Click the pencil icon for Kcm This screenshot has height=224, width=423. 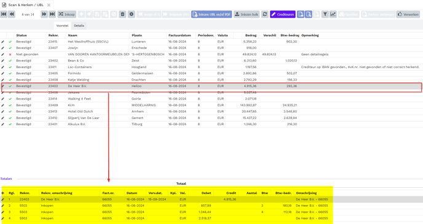[x=2, y=106]
